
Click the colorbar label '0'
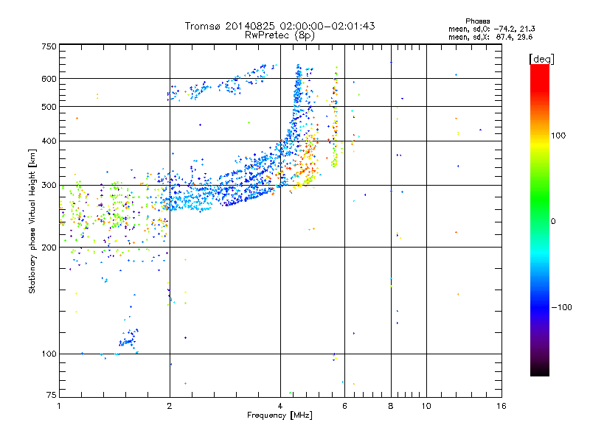[553, 222]
